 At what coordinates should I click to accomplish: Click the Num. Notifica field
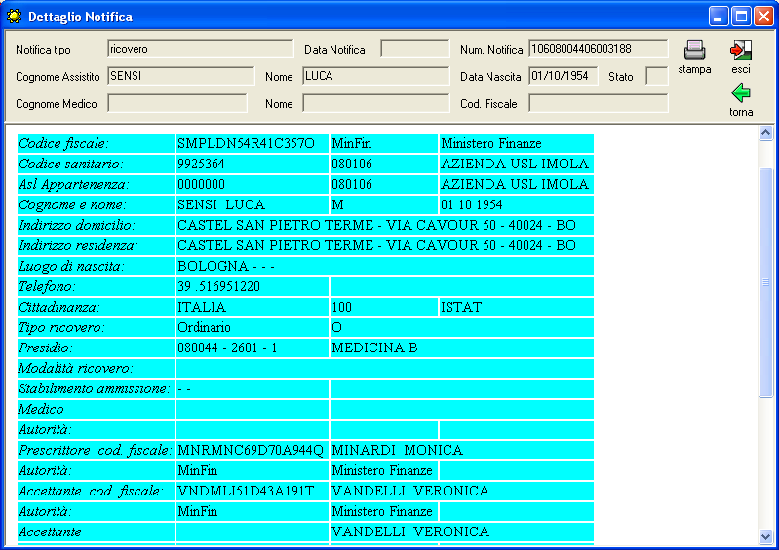pos(598,49)
